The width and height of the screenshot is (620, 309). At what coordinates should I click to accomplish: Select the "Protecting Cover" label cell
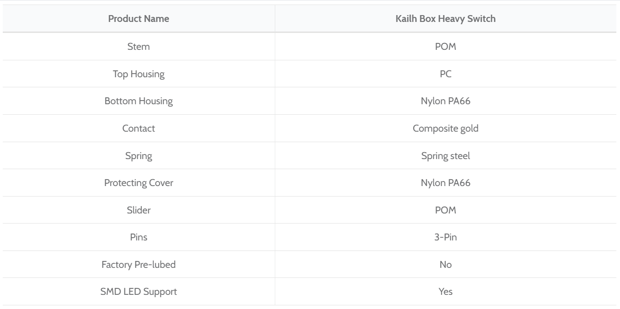coord(139,183)
